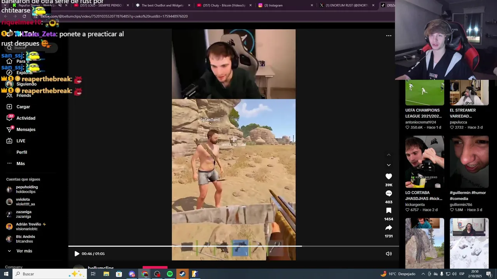Close the Instagram browser tab
The image size is (497, 279).
312,5
